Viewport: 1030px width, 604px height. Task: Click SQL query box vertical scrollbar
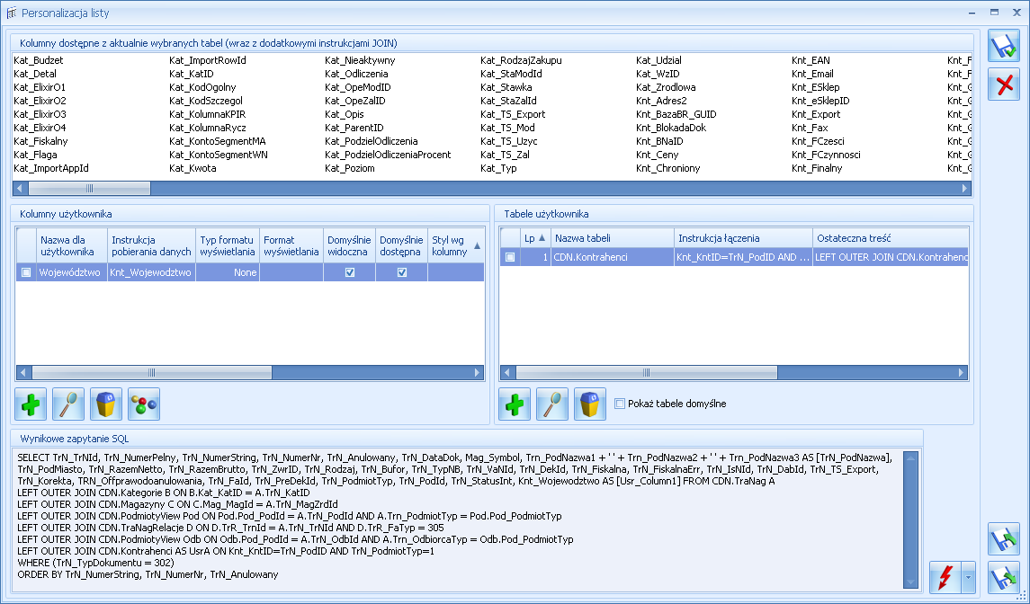[910, 520]
